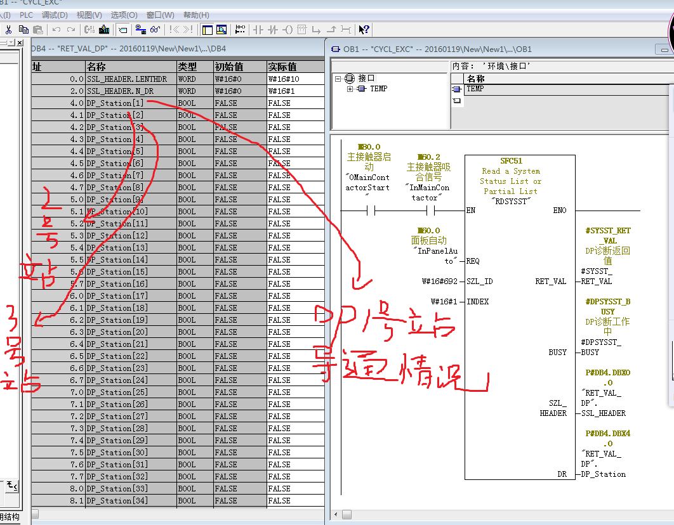
Task: Select 接口 in the interface tree
Action: pyautogui.click(x=366, y=78)
